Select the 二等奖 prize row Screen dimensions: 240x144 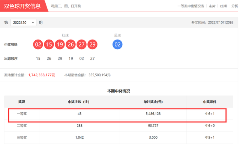pos(118,126)
